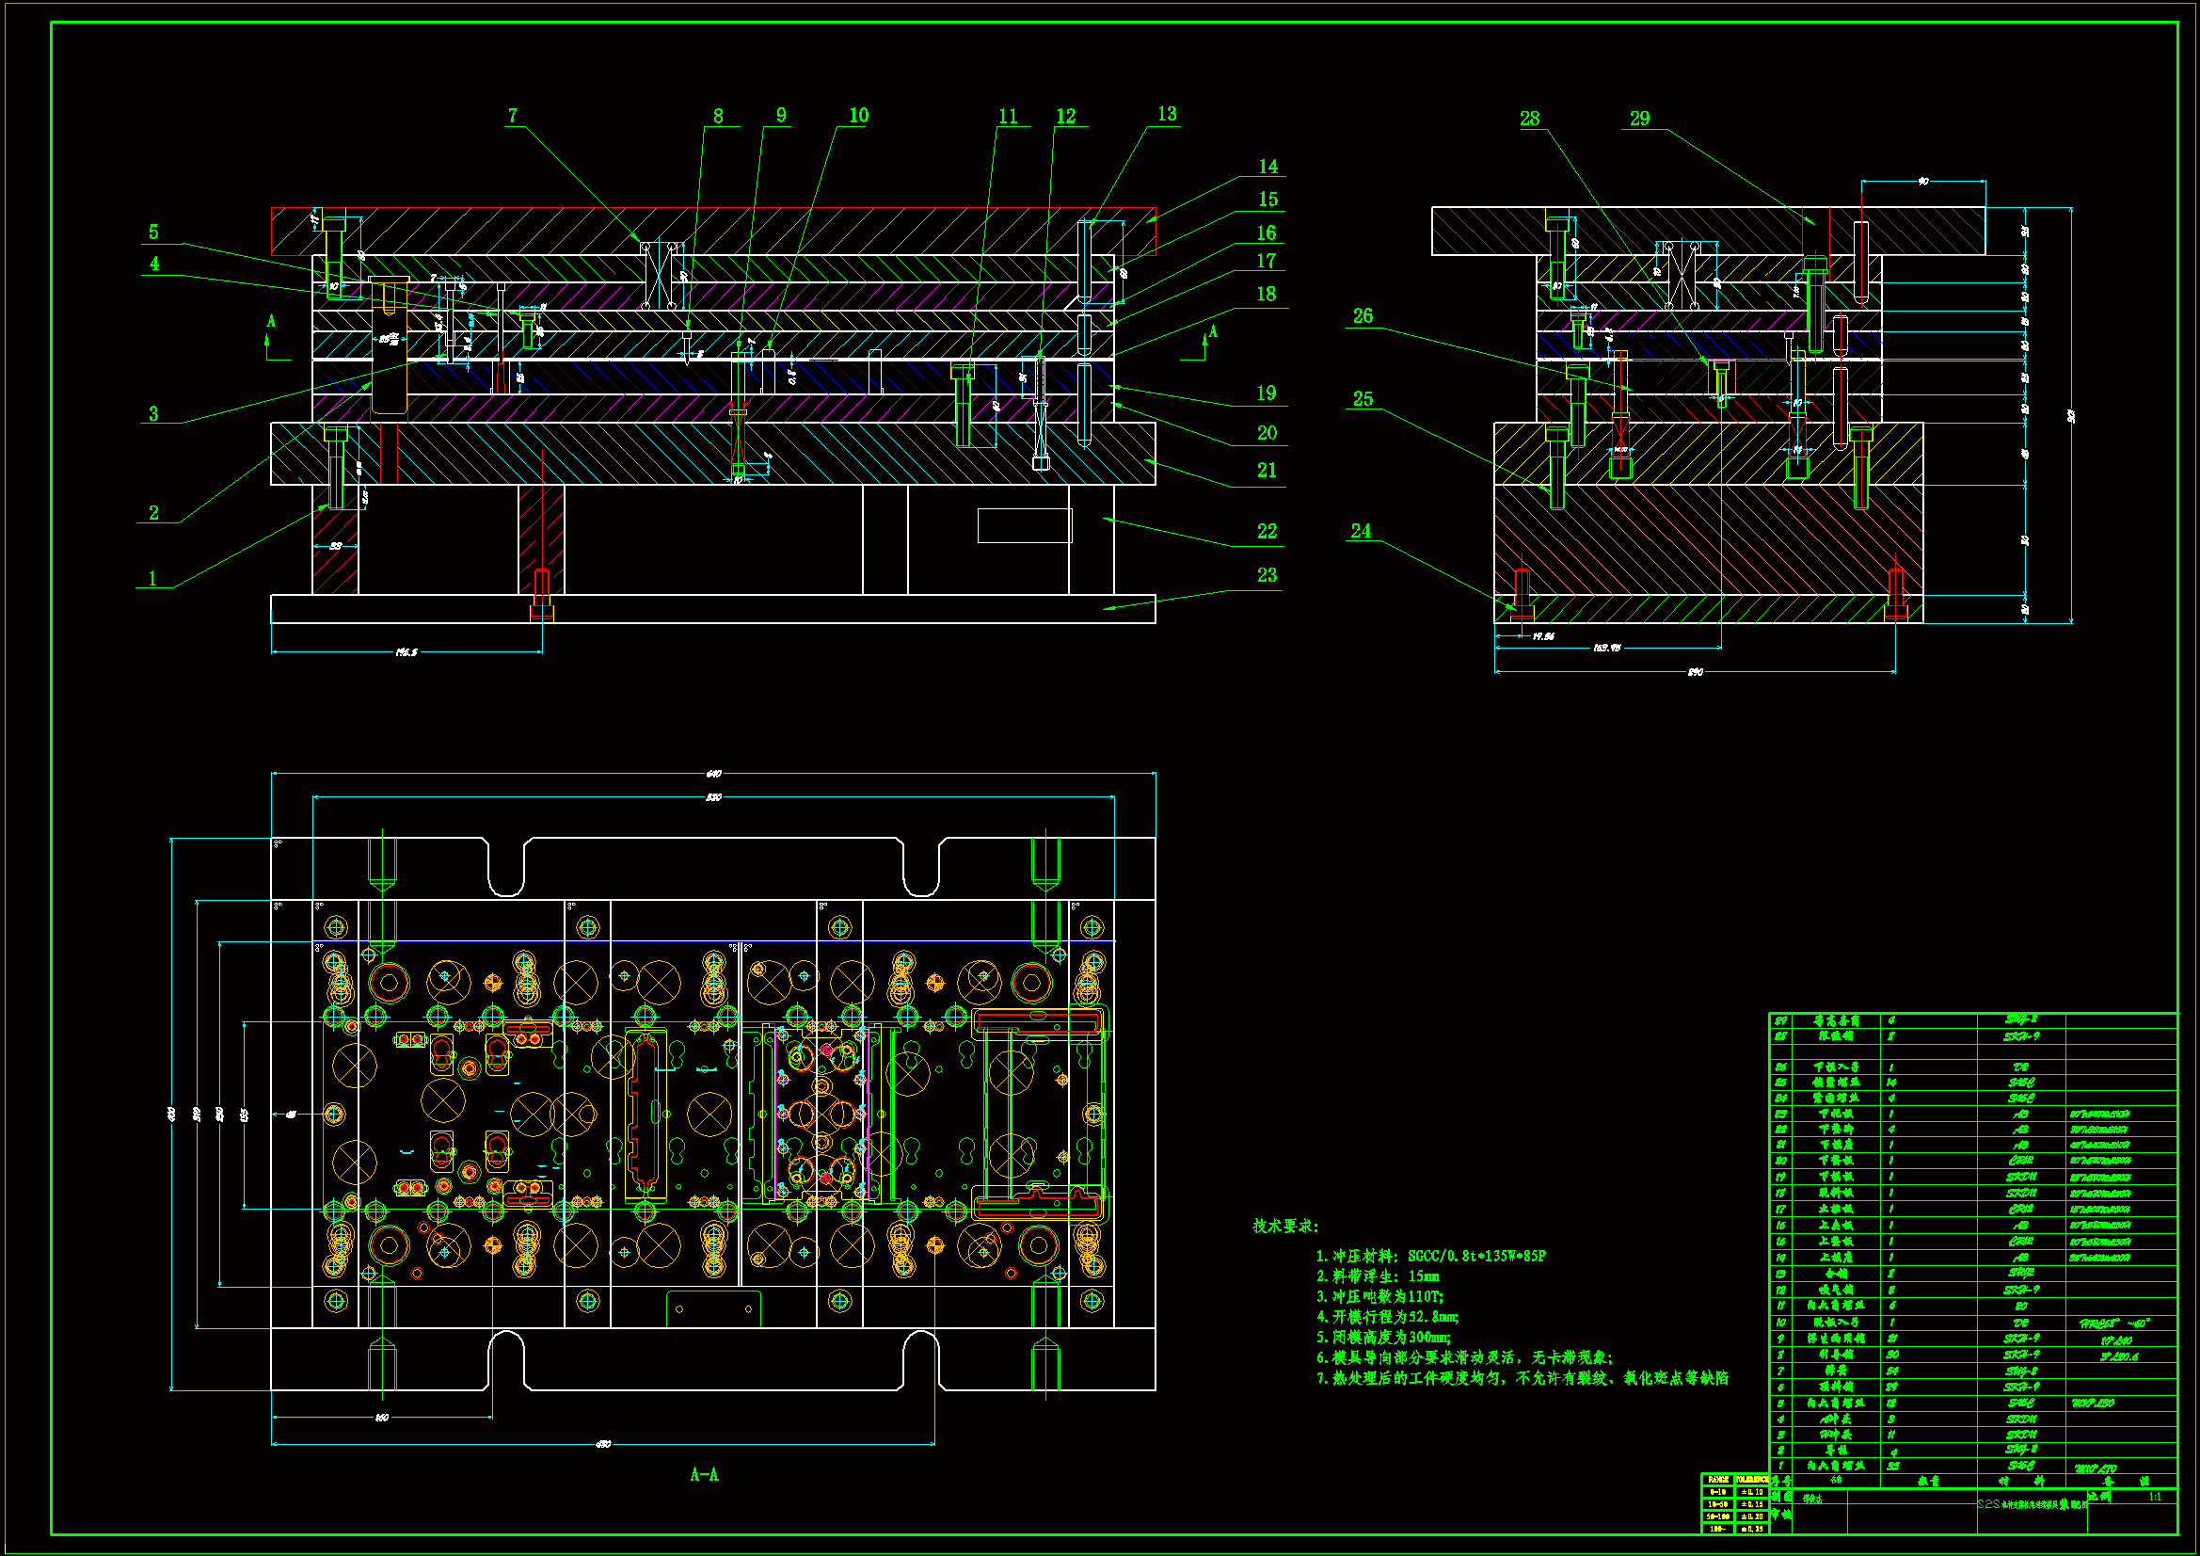Select part balloon 28 on side view

pyautogui.click(x=1529, y=118)
